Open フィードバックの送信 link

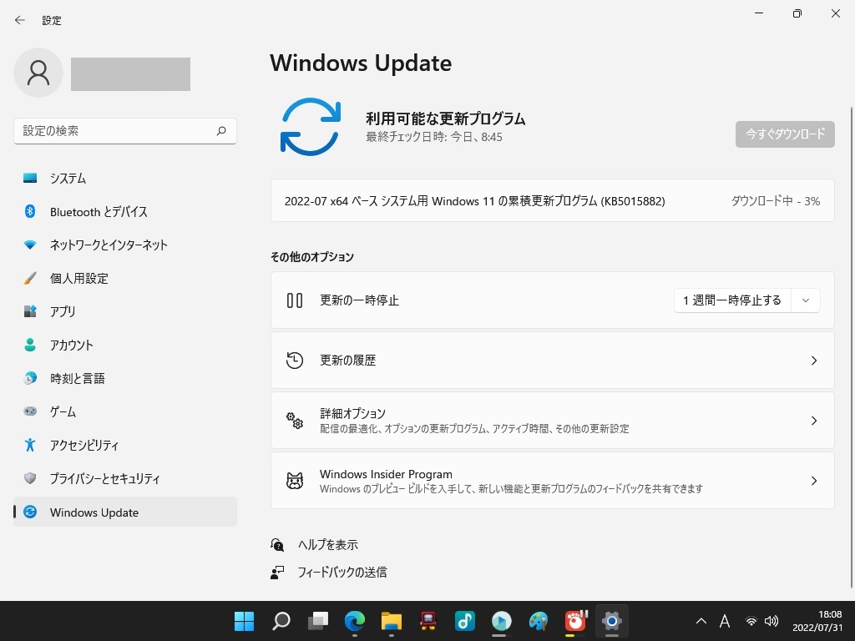click(341, 572)
